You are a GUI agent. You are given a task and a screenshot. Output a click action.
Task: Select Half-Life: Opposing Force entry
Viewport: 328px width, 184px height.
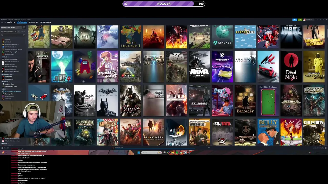click(11, 52)
